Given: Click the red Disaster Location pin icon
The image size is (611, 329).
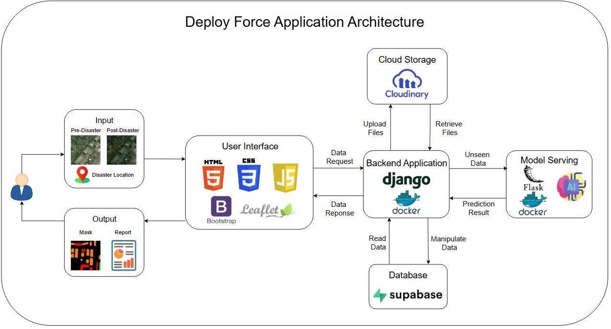Looking at the screenshot, I should (83, 175).
